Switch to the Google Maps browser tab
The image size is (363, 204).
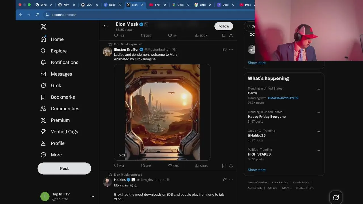pyautogui.click(x=181, y=5)
